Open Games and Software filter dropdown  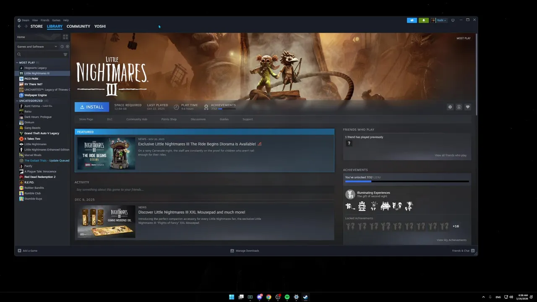tap(37, 47)
